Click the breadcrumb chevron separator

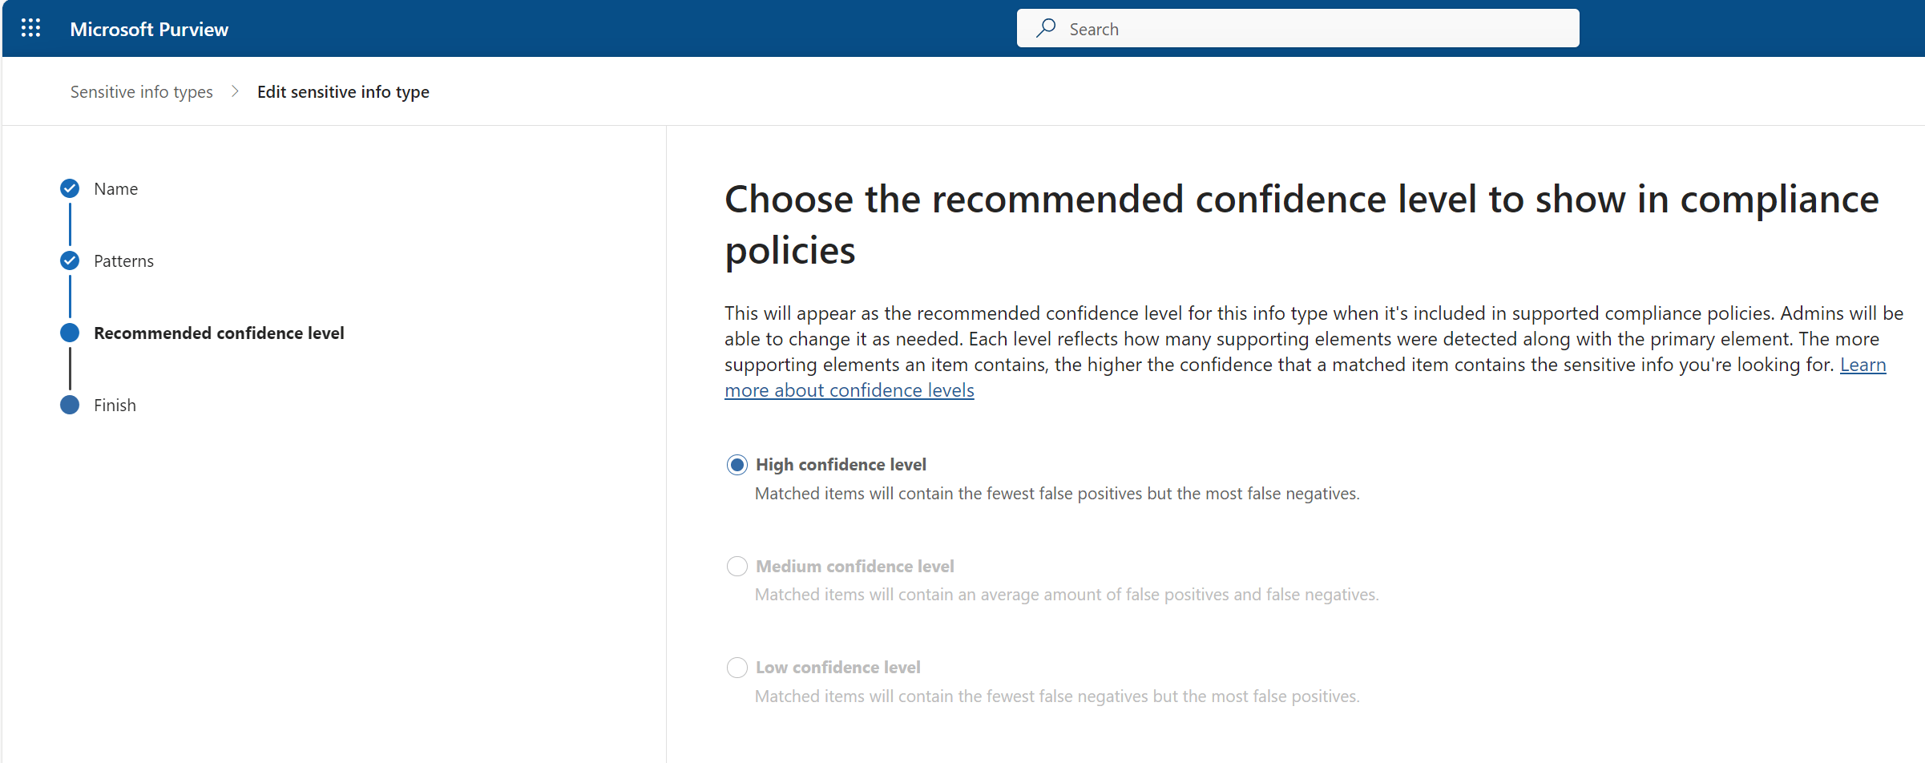pyautogui.click(x=235, y=91)
